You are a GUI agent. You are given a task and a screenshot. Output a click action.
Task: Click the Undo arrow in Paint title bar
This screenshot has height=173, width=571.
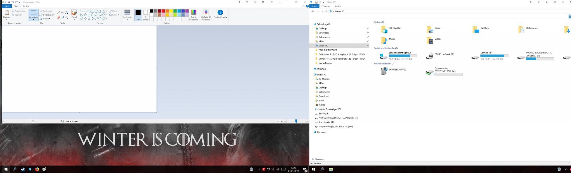click(x=13, y=2)
